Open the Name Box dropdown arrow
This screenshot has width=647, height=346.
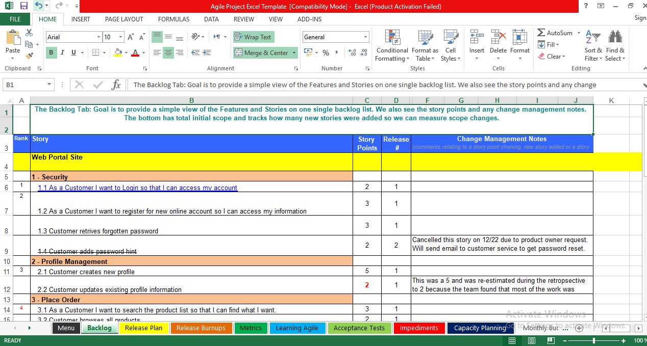click(49, 85)
